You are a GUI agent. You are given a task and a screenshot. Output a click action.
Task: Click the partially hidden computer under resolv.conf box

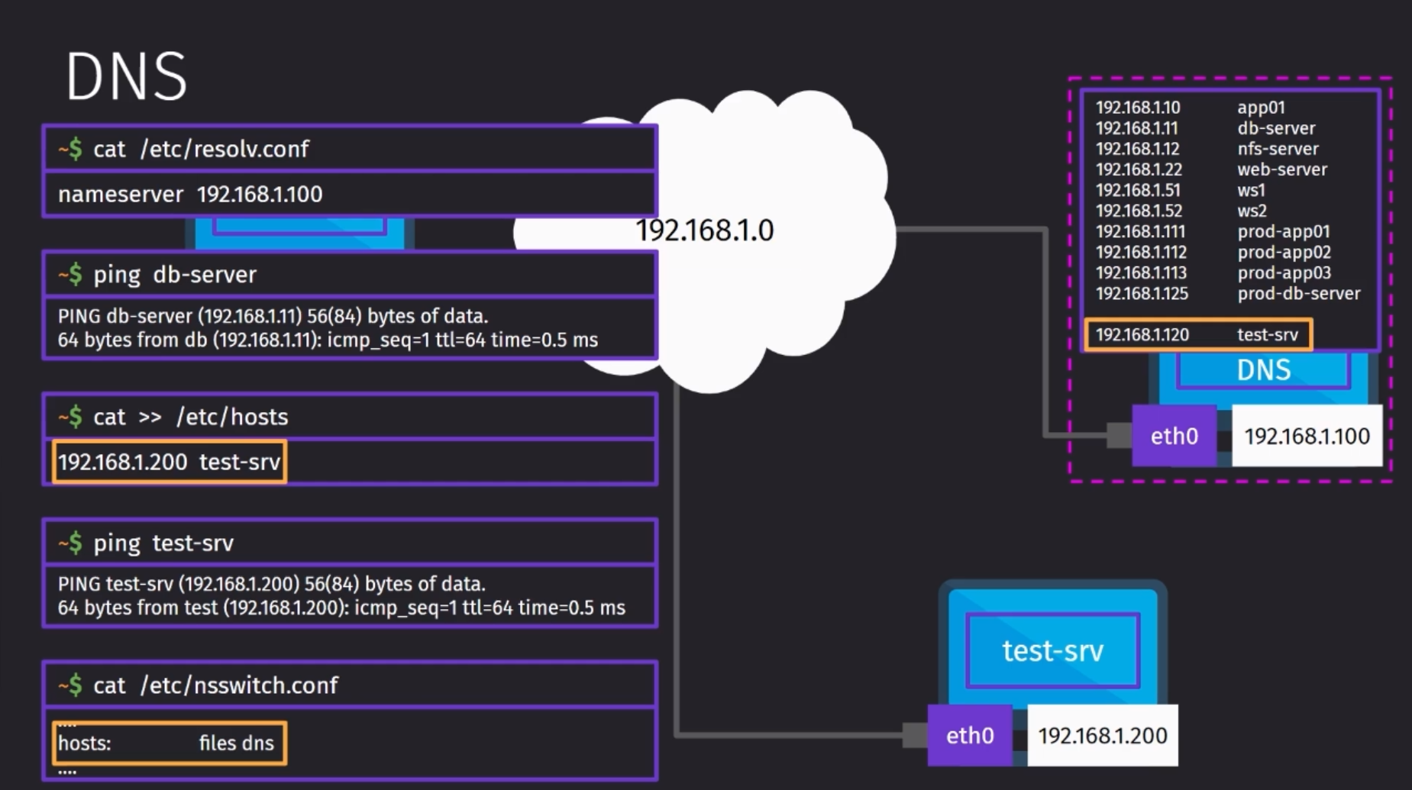(299, 232)
